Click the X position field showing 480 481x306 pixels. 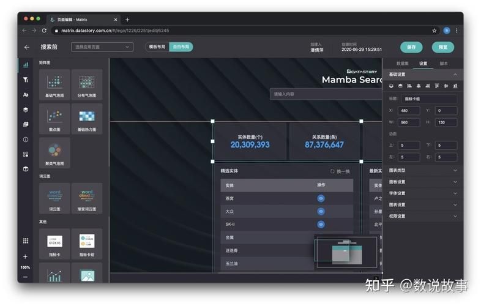[409, 111]
